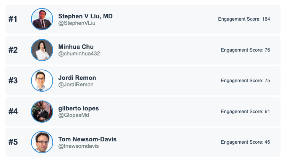Click the #3 rank label
Screen dimensions: 289x162
[x=13, y=81]
